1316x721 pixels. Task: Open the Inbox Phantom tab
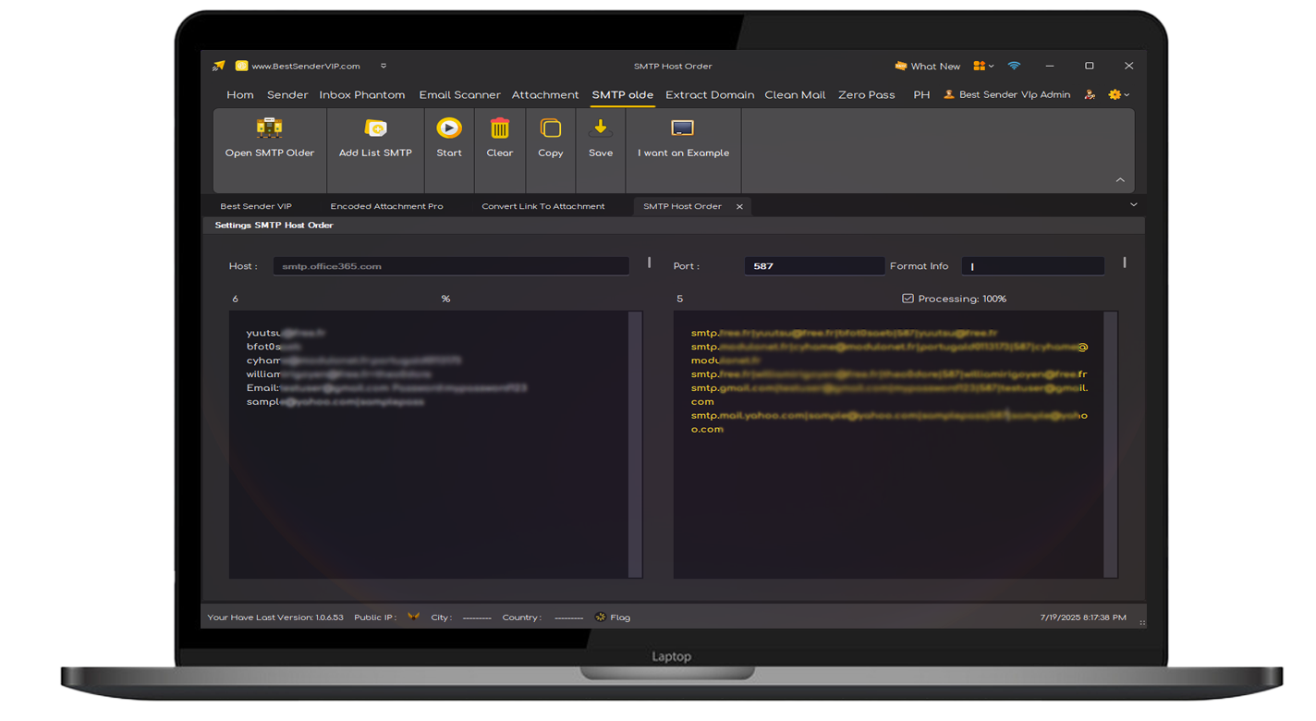pyautogui.click(x=362, y=94)
